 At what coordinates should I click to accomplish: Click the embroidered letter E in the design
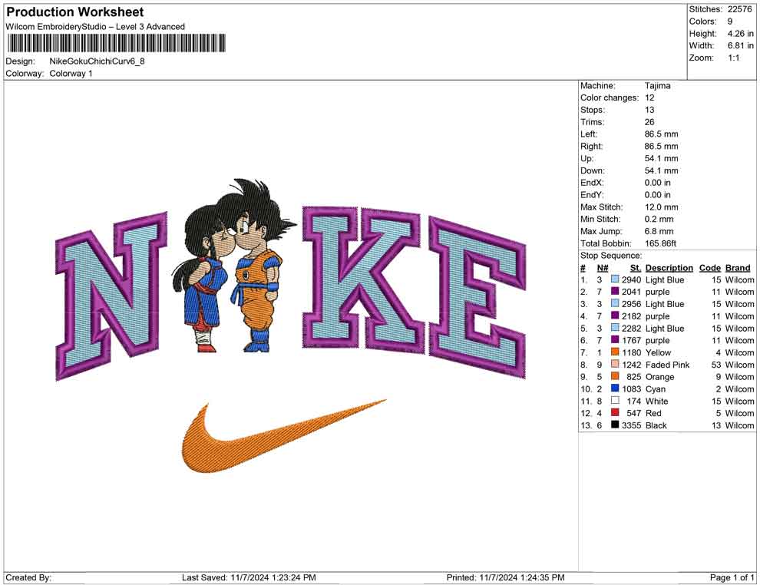coord(477,298)
